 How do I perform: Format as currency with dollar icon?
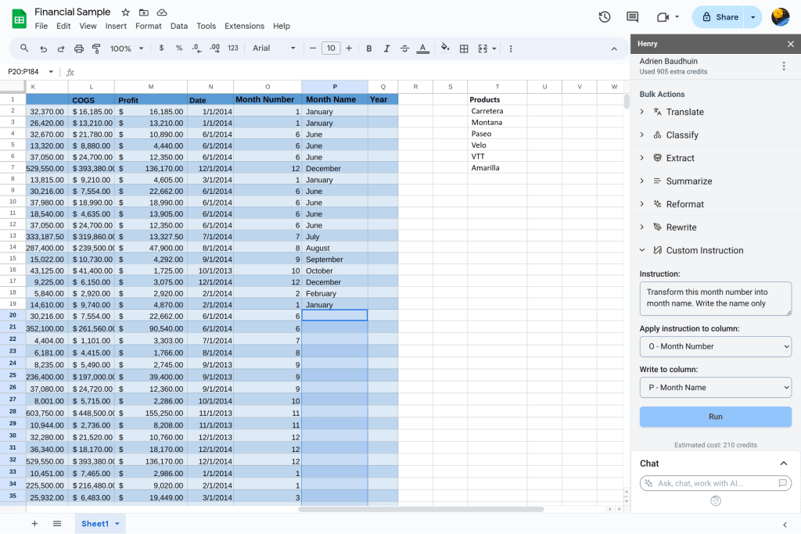coord(161,48)
